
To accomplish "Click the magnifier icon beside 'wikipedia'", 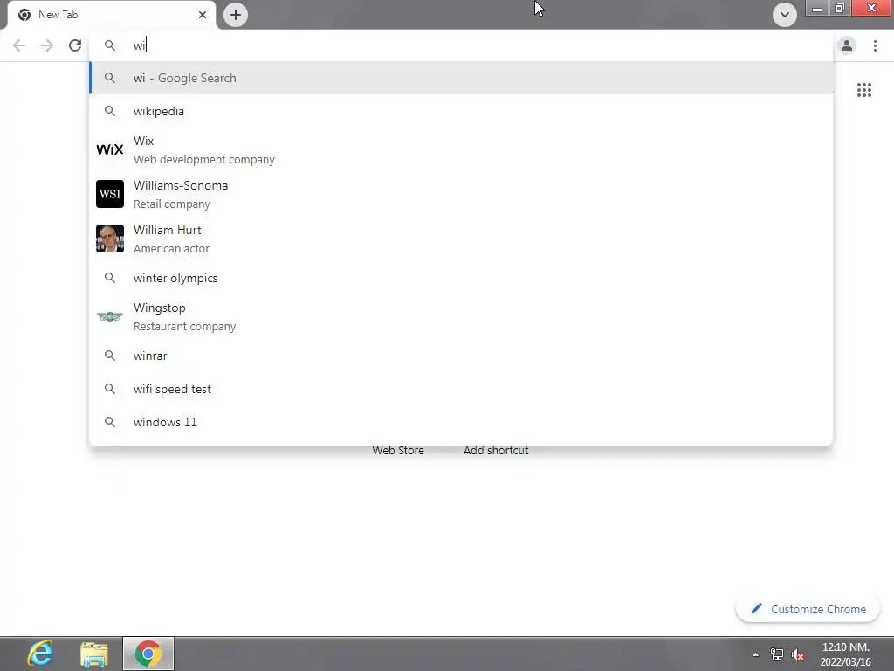I will [109, 111].
